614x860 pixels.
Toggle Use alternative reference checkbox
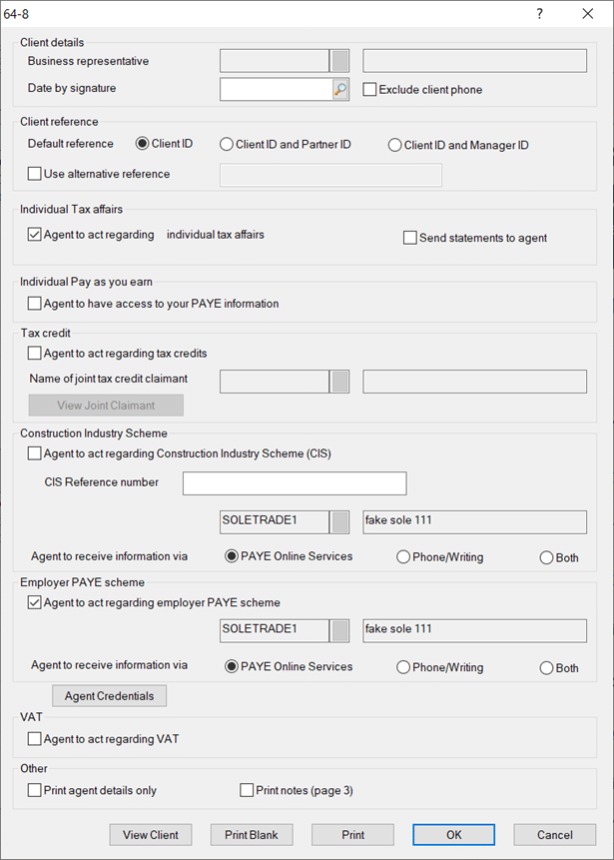(35, 174)
